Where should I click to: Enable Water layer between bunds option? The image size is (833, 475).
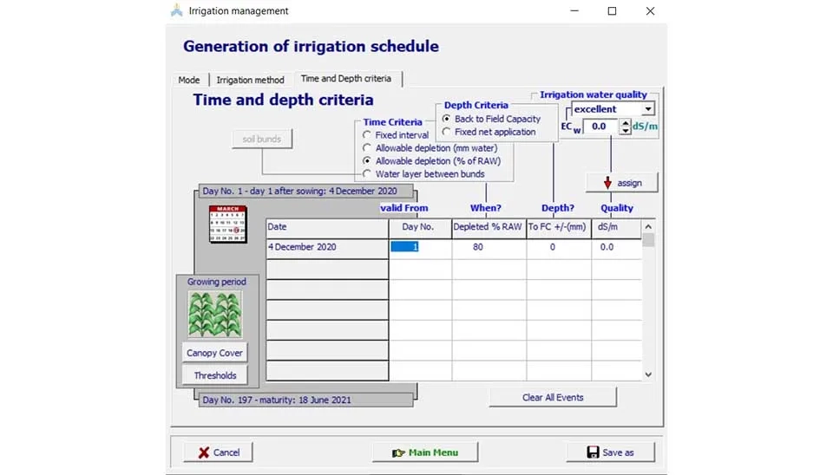[368, 174]
